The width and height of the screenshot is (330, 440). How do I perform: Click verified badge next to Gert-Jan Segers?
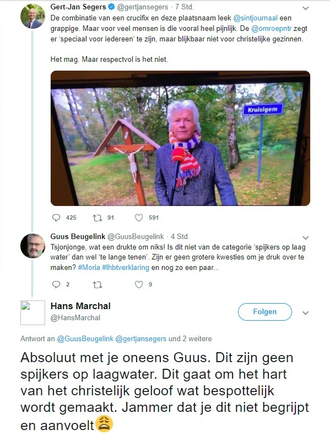(x=111, y=7)
